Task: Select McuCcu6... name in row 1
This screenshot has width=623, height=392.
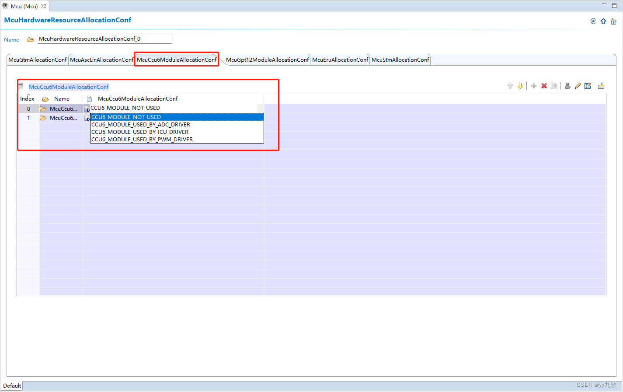Action: tap(63, 118)
